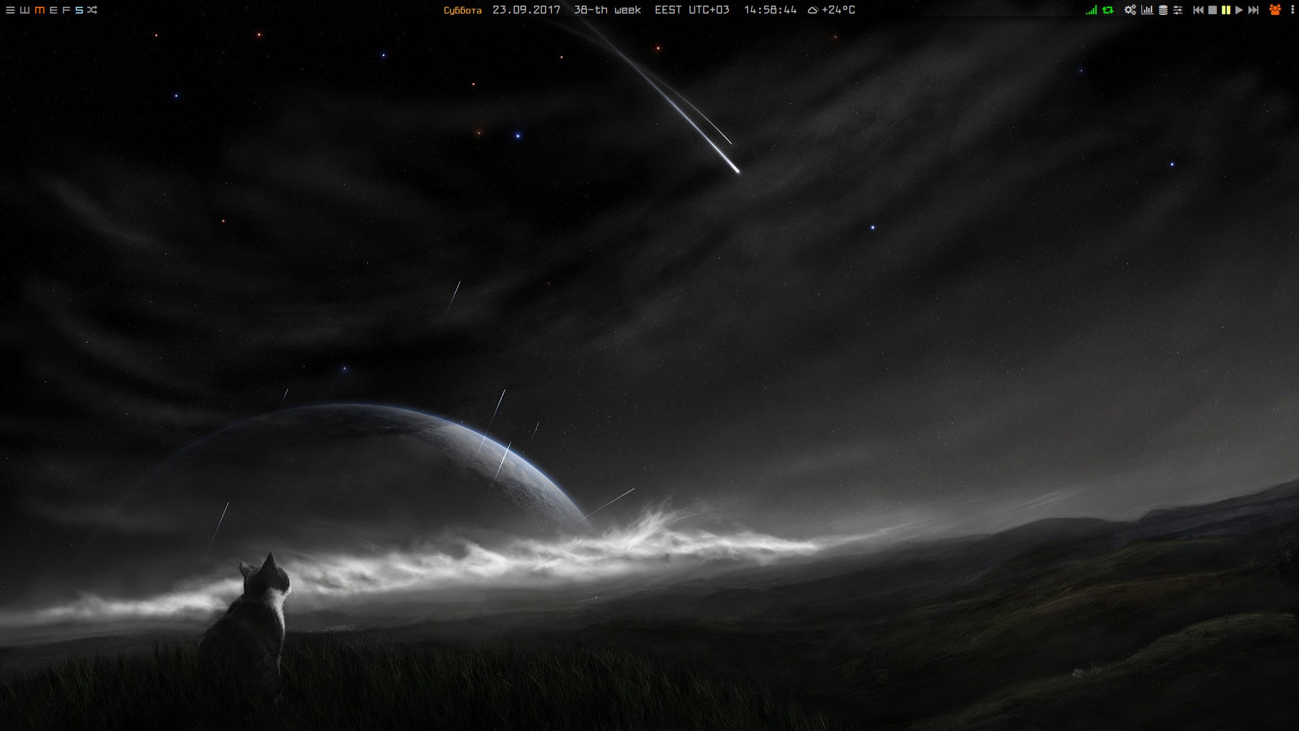The width and height of the screenshot is (1299, 731).
Task: Open the vertical dots overflow menu
Action: 1292,10
